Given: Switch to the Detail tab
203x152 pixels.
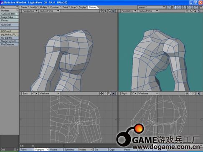Looking at the screenshot, I should [65, 7].
